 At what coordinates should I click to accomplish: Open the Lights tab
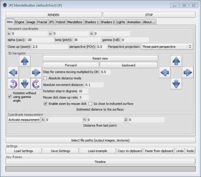[x=121, y=22]
